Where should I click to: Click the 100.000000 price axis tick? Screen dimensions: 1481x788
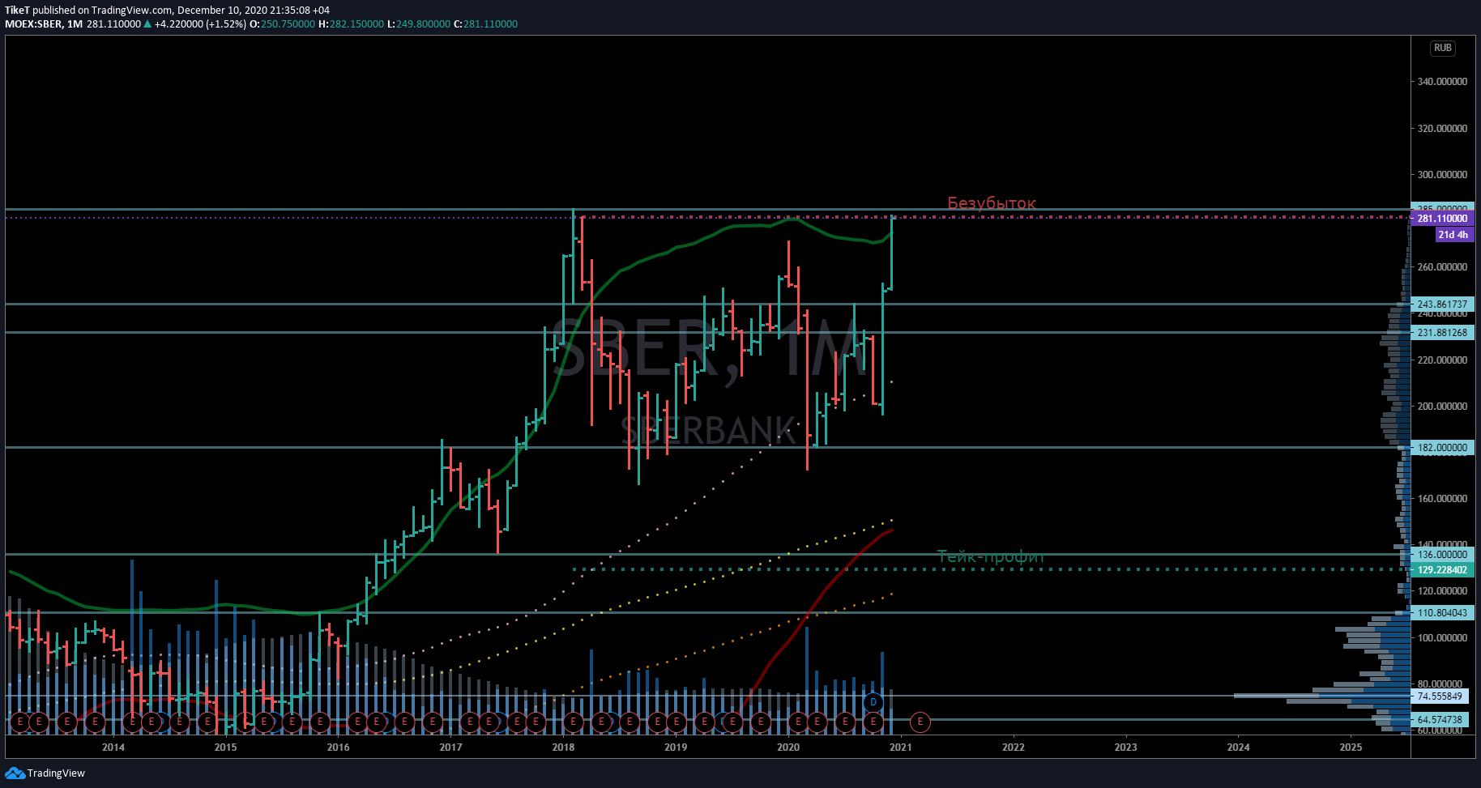(x=1442, y=638)
